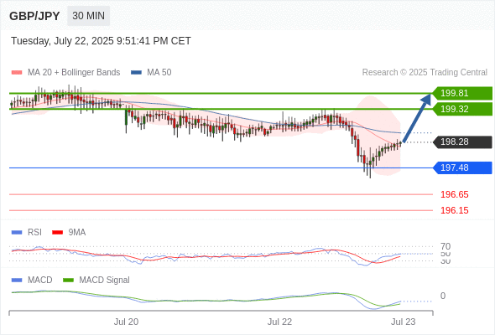Toggle the MA 20 + Bollinger Bands label

[74, 73]
